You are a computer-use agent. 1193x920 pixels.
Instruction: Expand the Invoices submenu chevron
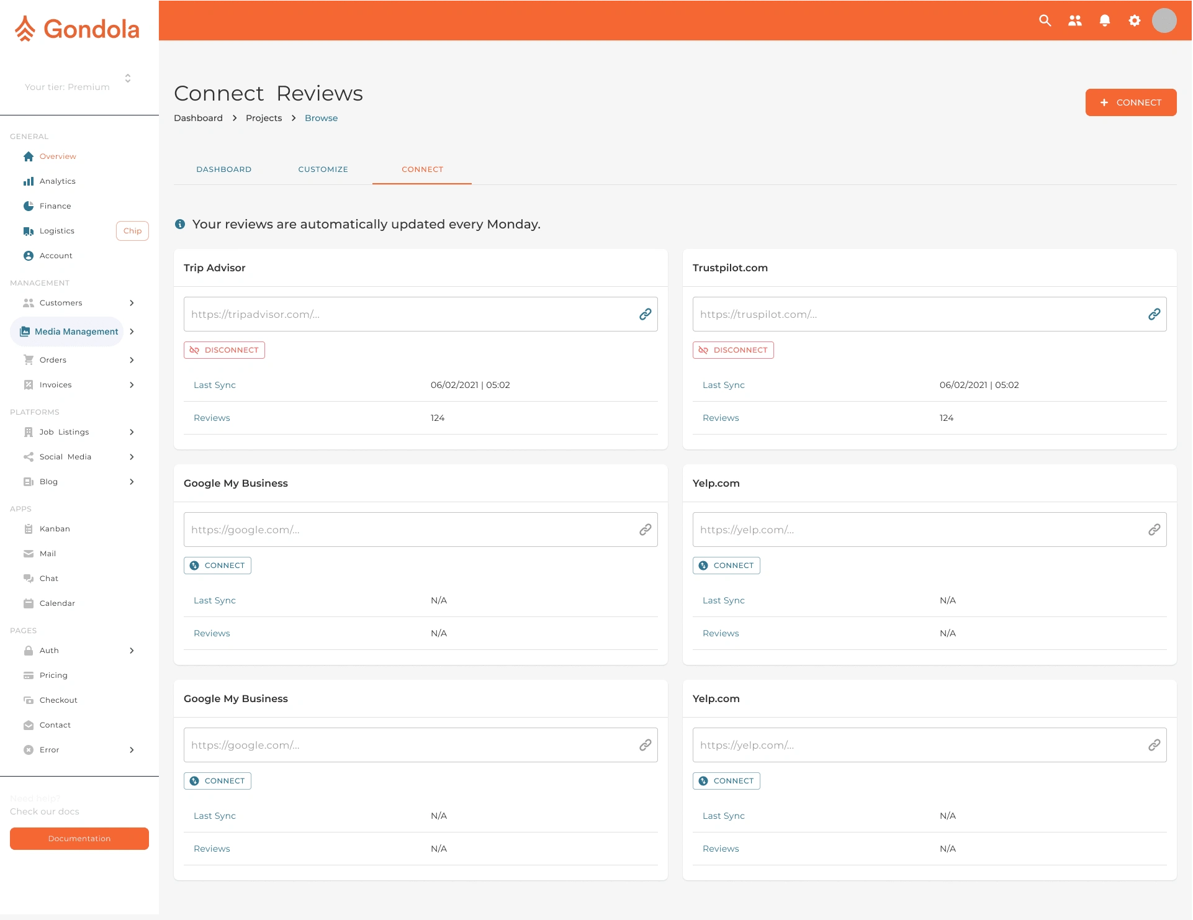pyautogui.click(x=132, y=385)
